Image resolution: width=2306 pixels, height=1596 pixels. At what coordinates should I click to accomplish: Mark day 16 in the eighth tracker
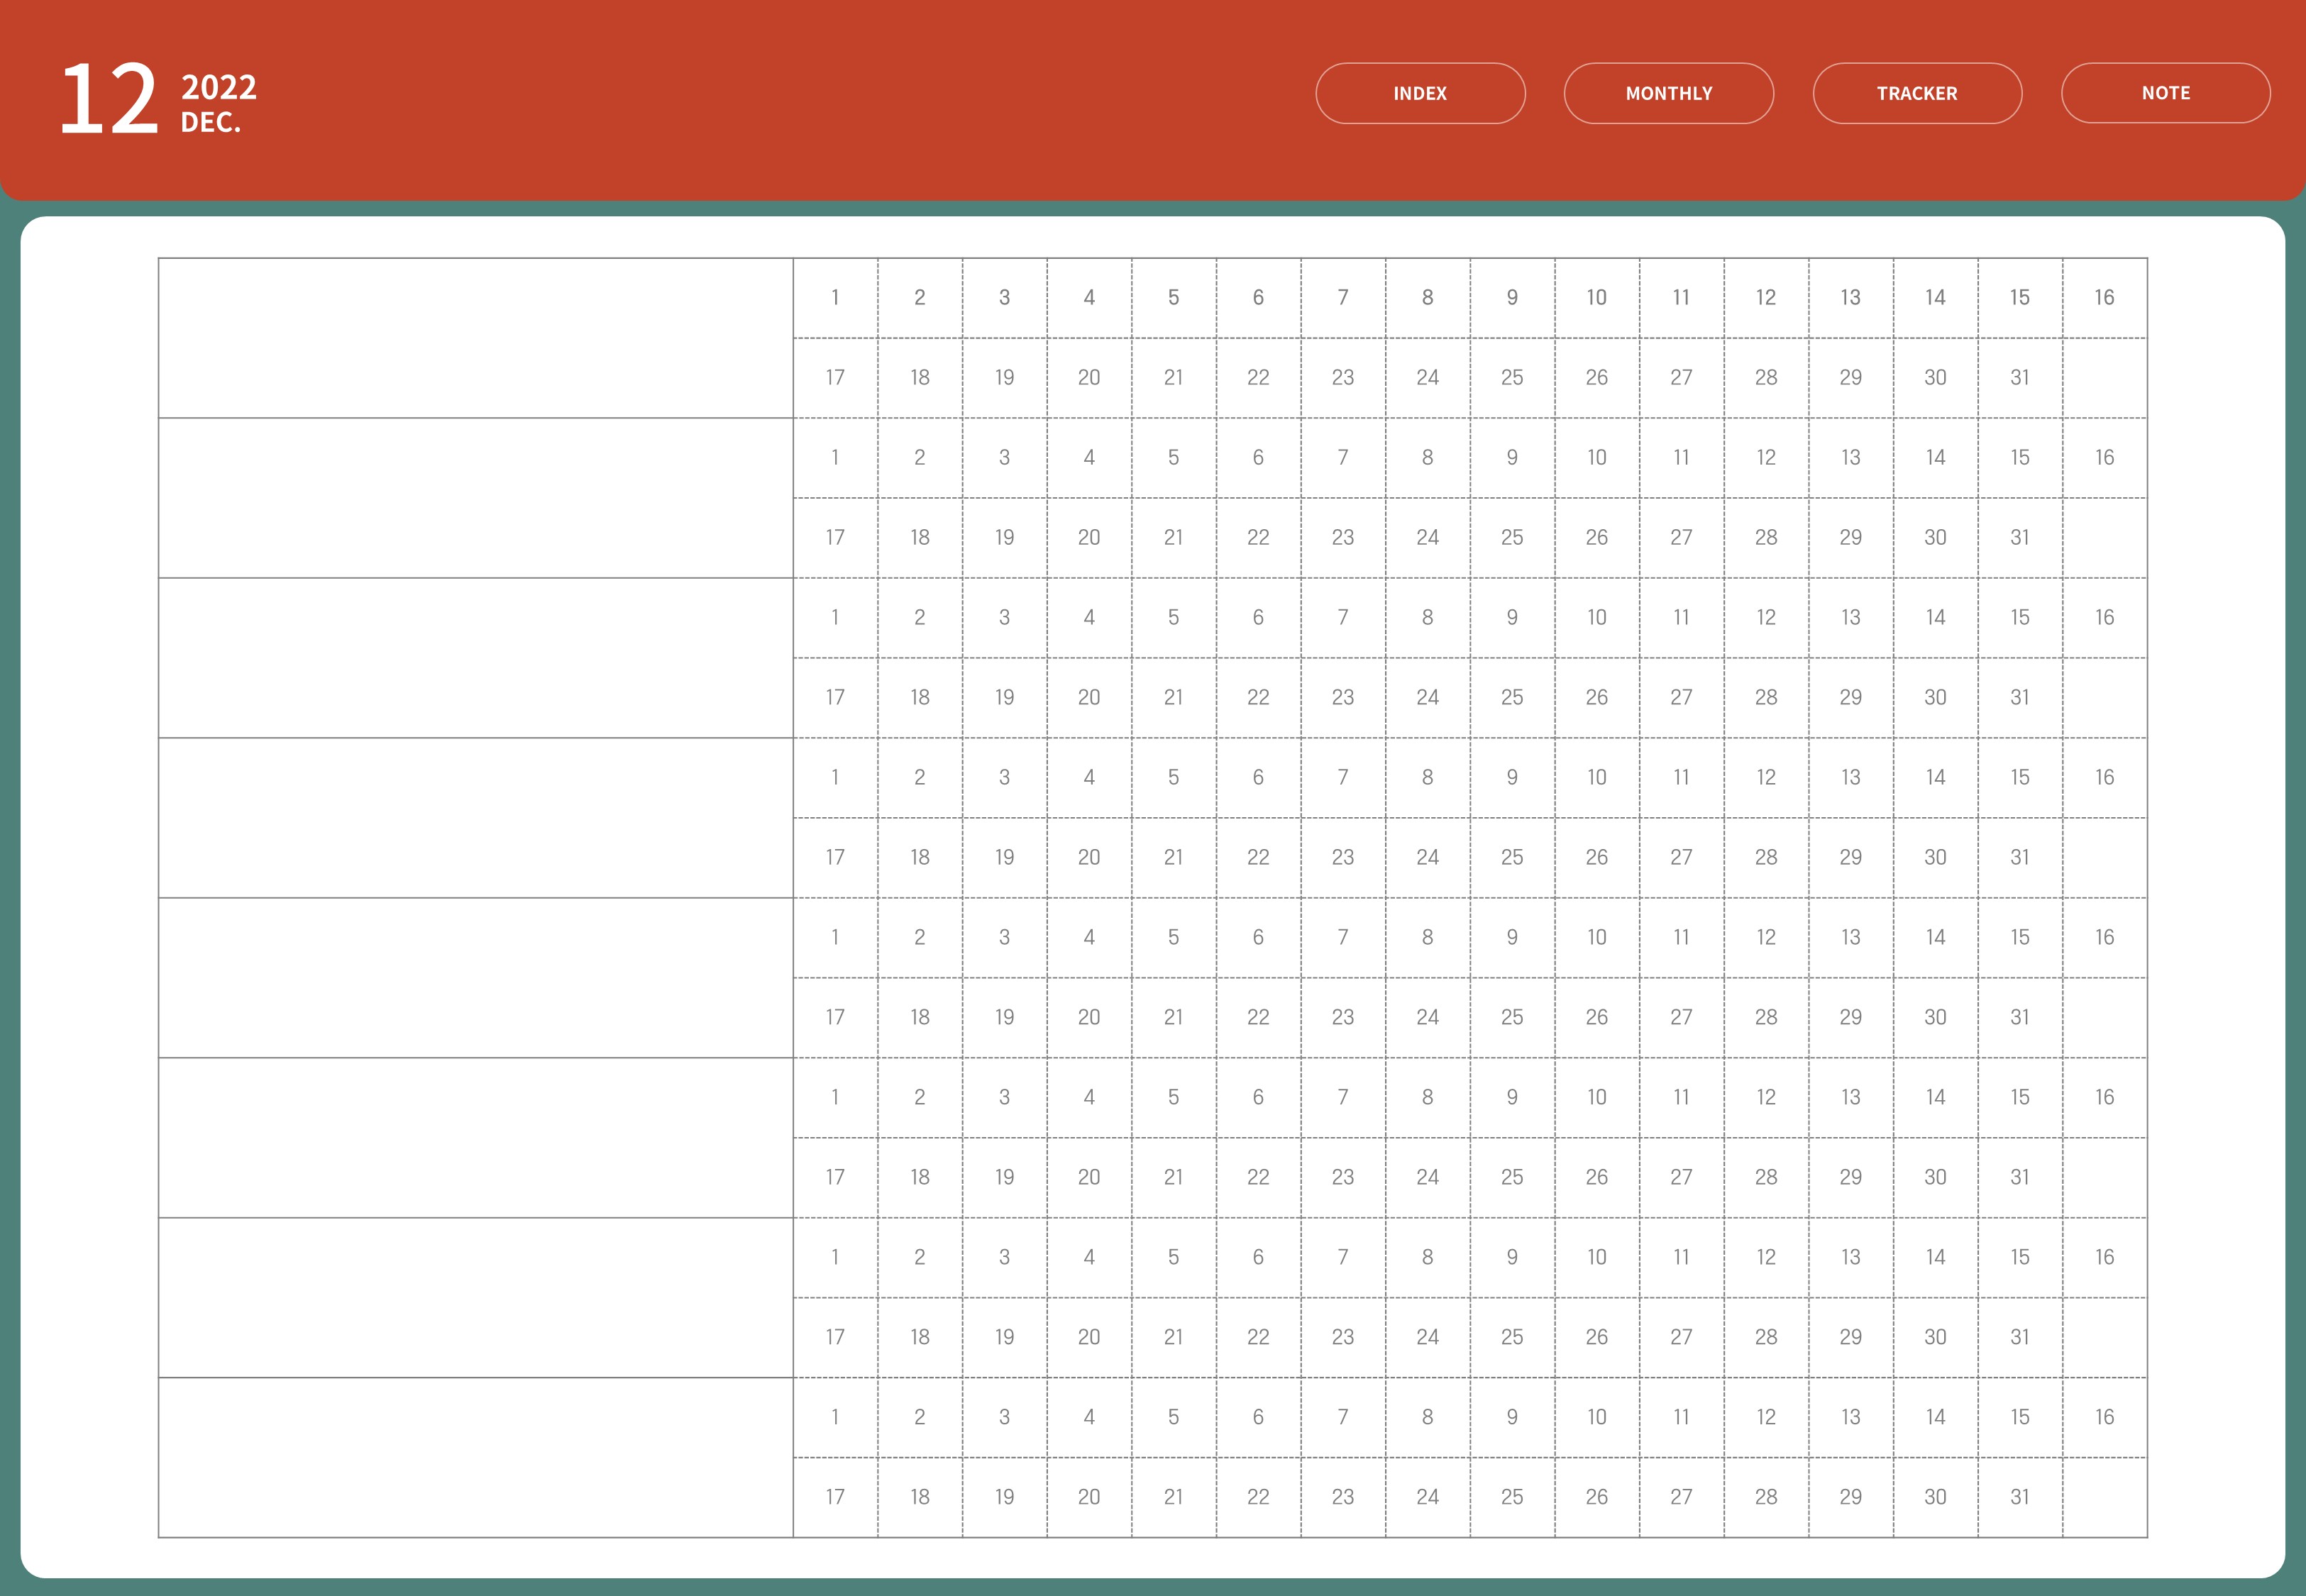tap(2105, 1418)
